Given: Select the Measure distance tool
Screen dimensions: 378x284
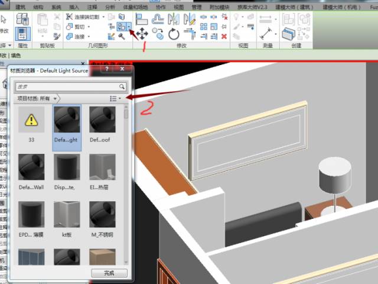Looking at the screenshot, I should click(266, 34).
